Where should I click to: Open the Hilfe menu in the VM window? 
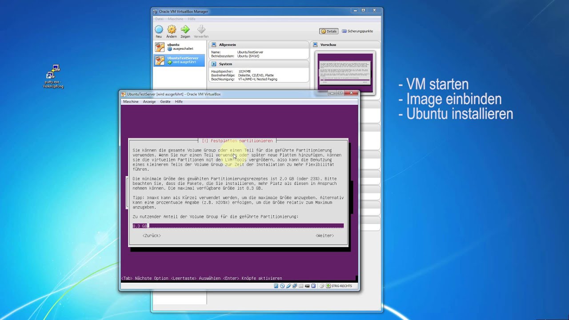coord(179,102)
